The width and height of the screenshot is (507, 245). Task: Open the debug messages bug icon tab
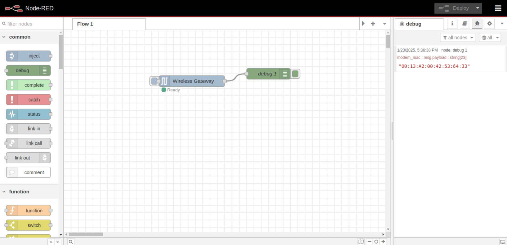click(x=477, y=24)
